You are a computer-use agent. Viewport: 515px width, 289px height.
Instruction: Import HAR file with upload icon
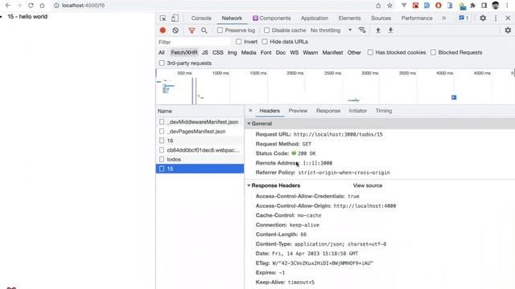(378, 31)
